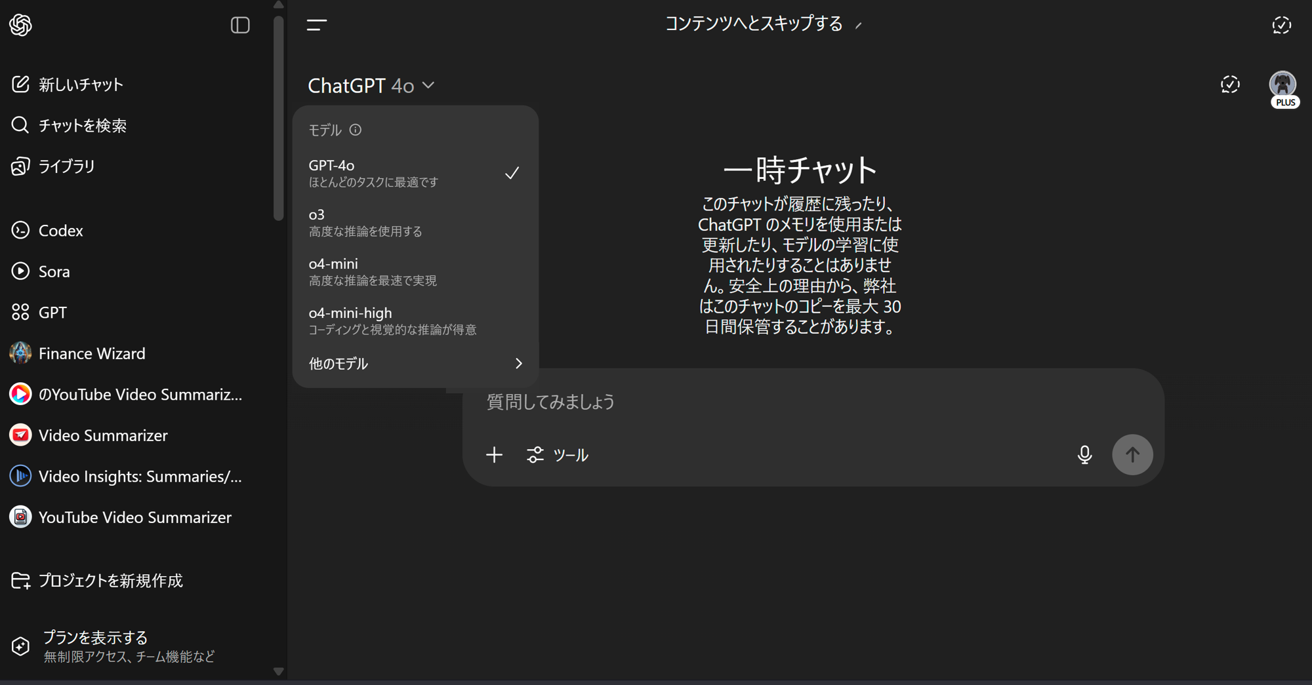Viewport: 1312px width, 685px height.
Task: Click the dashed circle icon at the window's top-right corner
Action: 1281,25
